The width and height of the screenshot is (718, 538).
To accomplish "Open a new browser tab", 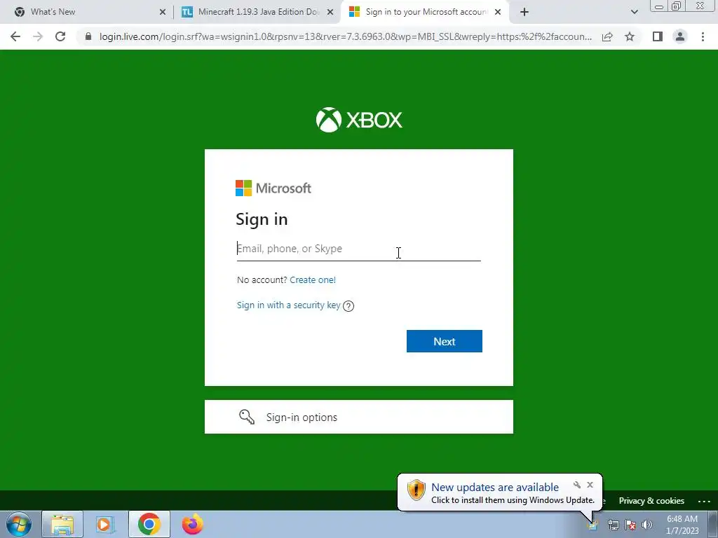I will pyautogui.click(x=524, y=12).
